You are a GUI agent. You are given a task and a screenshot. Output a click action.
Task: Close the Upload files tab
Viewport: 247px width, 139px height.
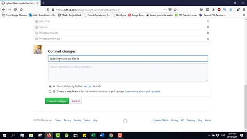[37, 3]
